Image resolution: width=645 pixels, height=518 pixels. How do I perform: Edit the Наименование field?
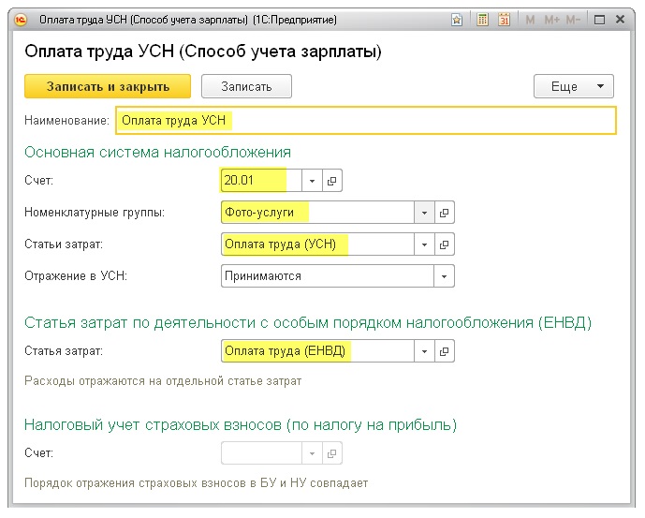tap(366, 120)
